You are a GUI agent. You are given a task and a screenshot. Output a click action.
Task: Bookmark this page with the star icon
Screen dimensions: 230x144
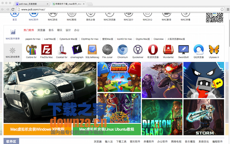pos(222,9)
